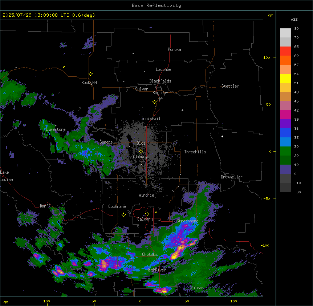Click the RedDeer city label
This screenshot has width=313, height=306.
coord(160,93)
